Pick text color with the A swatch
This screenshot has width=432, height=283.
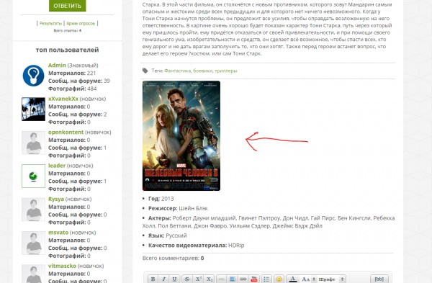click(x=293, y=279)
